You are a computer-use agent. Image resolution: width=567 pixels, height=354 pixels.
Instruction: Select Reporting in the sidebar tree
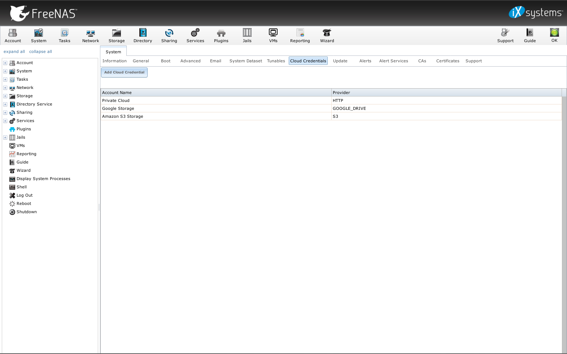pyautogui.click(x=23, y=154)
